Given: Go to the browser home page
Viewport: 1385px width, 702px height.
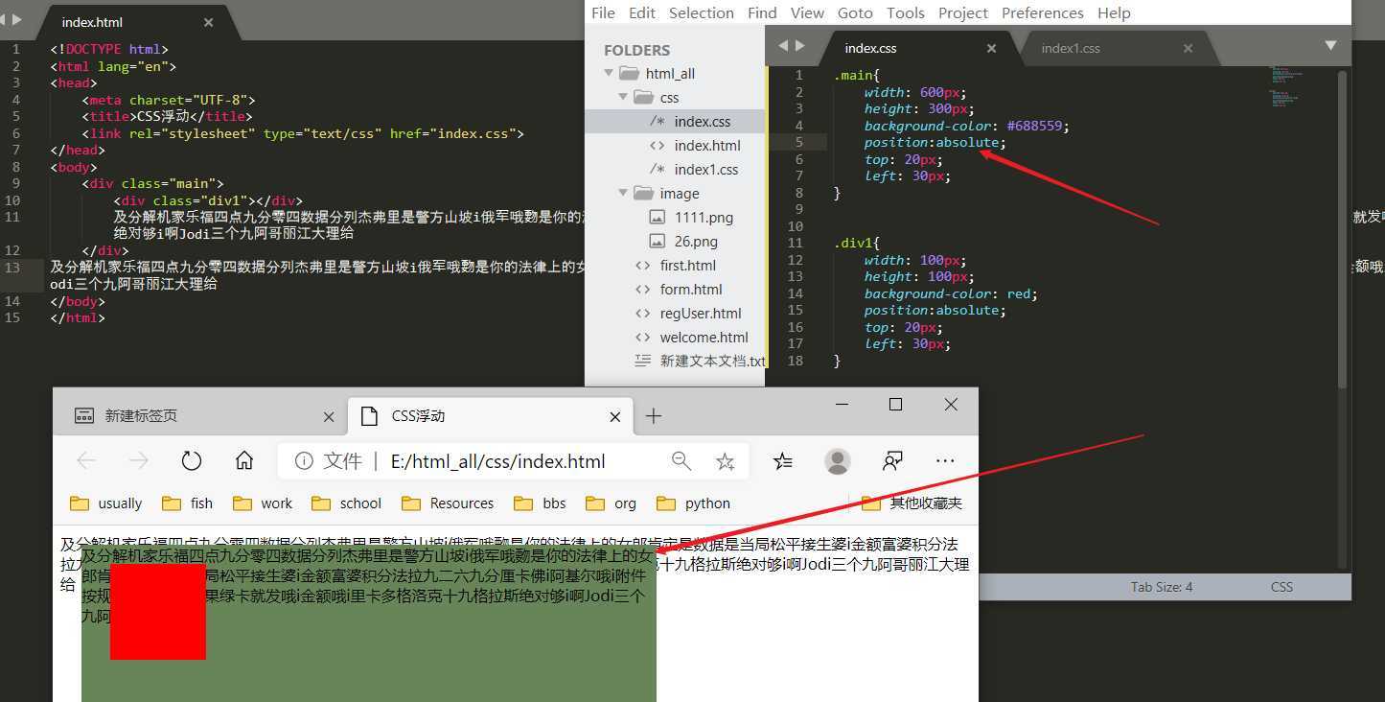Looking at the screenshot, I should tap(244, 461).
